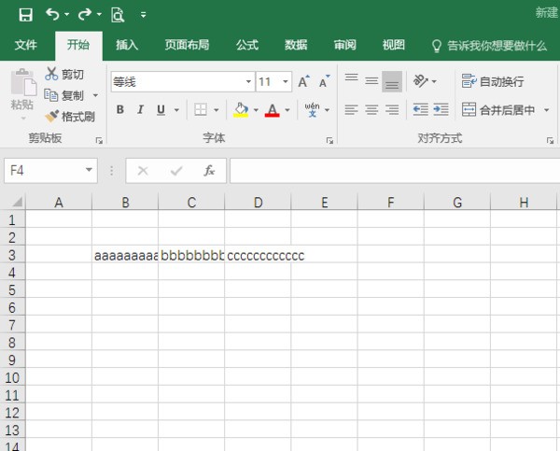Select the Format Painter (格式刷) tool

pos(70,117)
